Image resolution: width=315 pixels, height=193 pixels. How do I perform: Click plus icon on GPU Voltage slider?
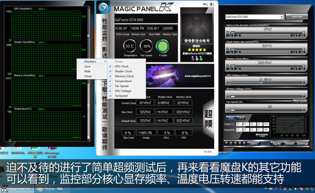(x=304, y=82)
